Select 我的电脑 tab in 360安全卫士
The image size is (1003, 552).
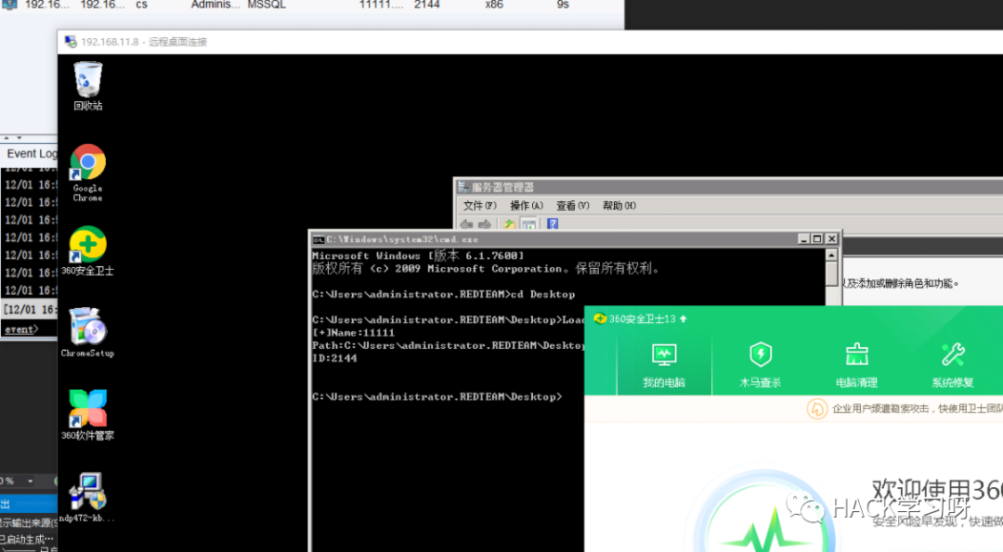(664, 366)
